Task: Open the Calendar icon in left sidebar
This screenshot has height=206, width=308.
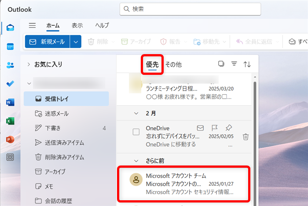Action: coord(10,46)
